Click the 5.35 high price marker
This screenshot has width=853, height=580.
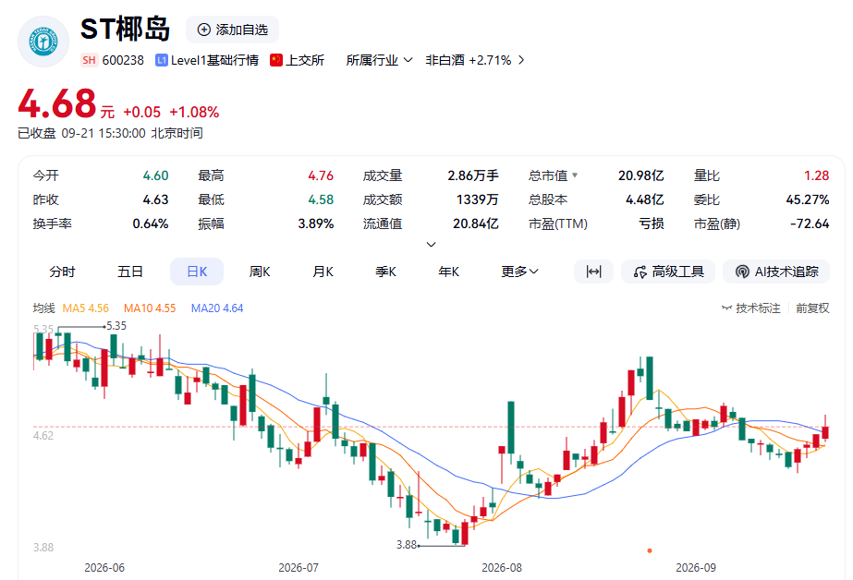116,326
